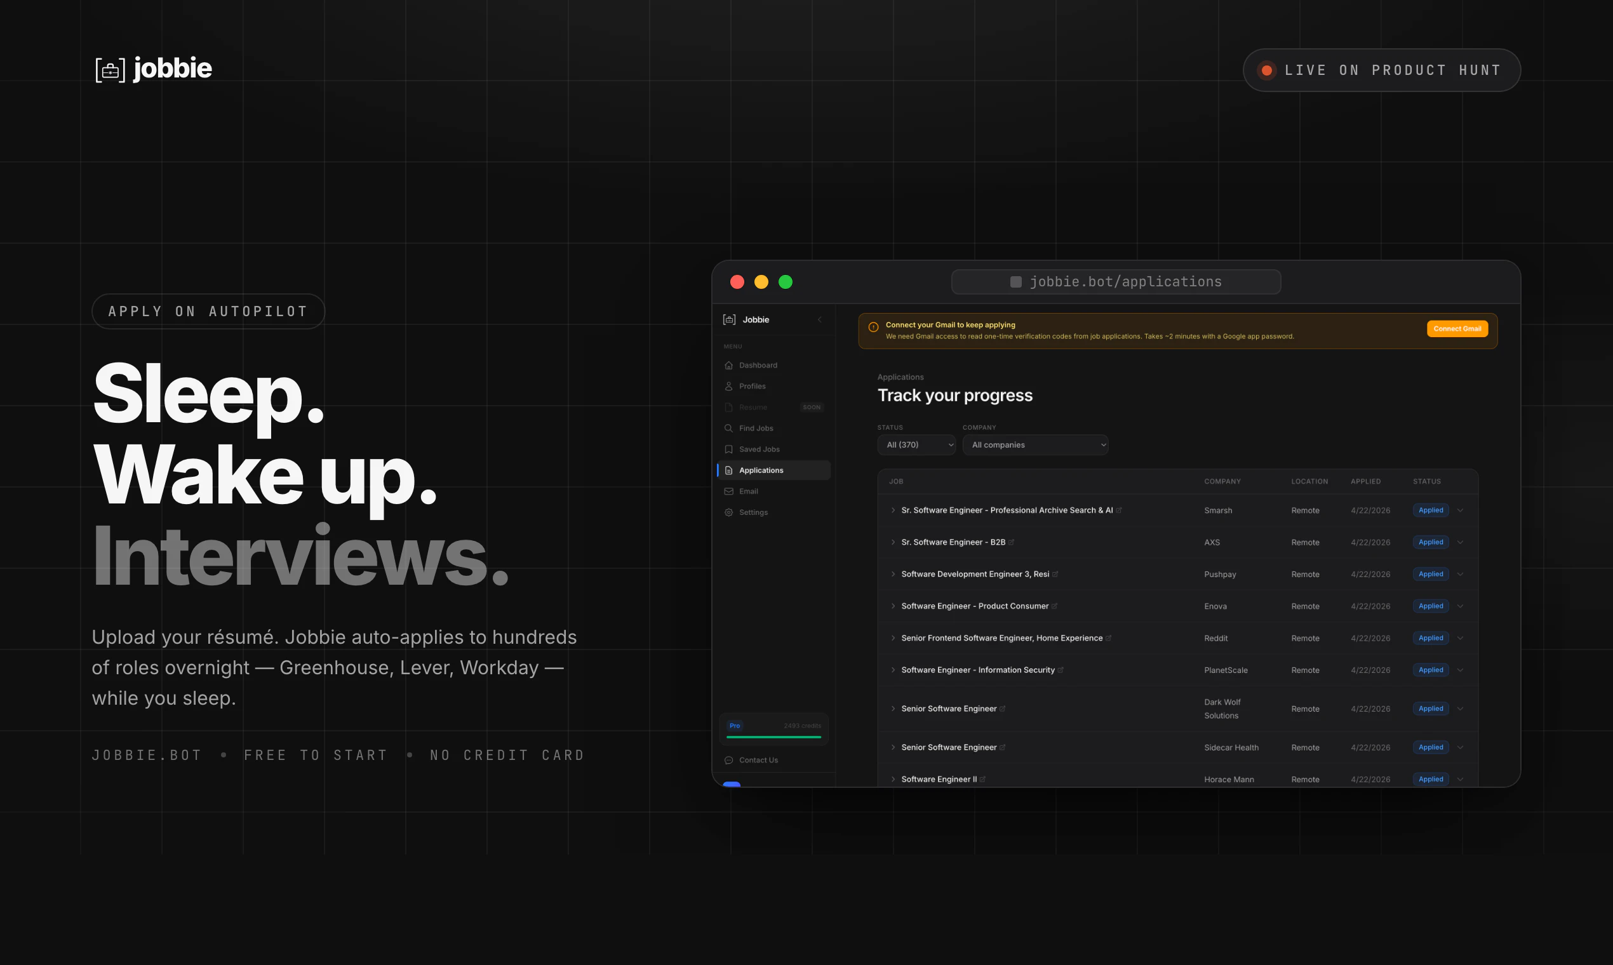This screenshot has height=965, width=1613.
Task: Click the Connect Gmail button
Action: [1457, 329]
